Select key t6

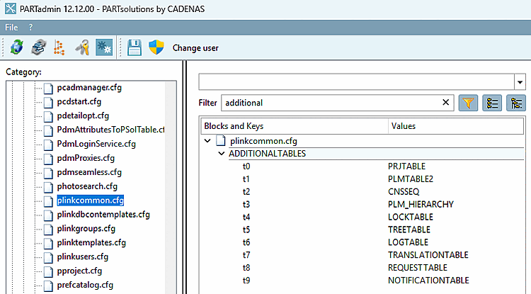(x=246, y=242)
